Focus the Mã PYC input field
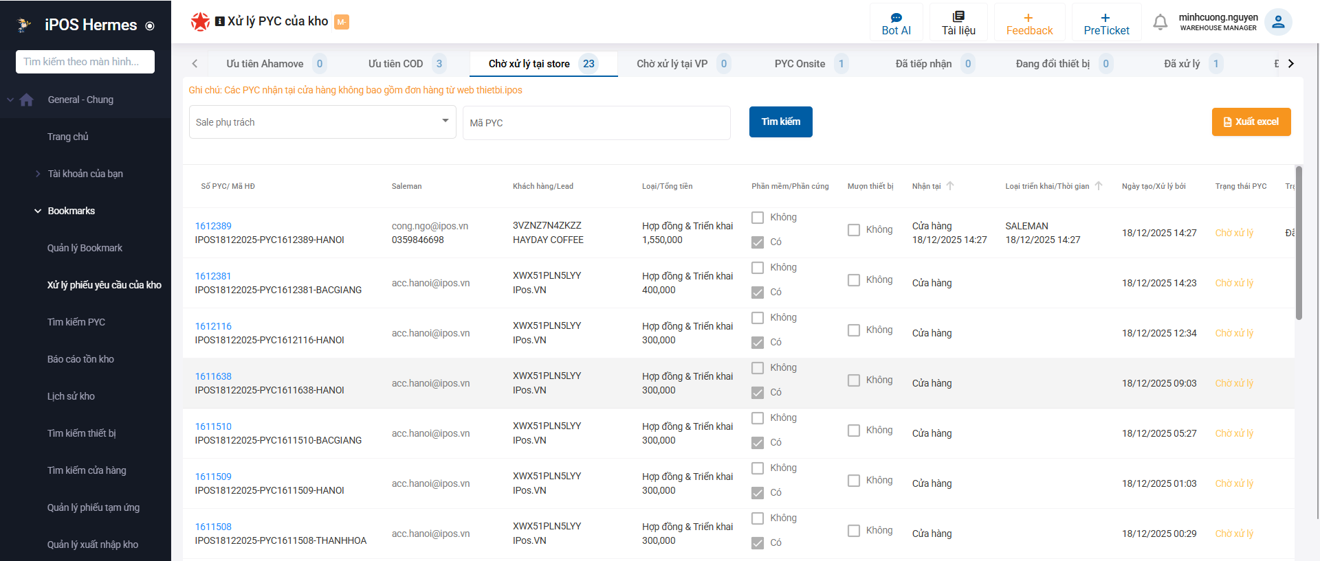The image size is (1320, 561). [x=597, y=123]
